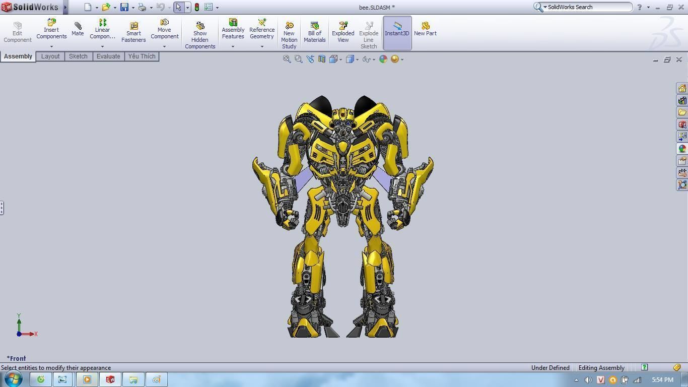
Task: Expand the SolidWorks menu flyout arrow
Action: pyautogui.click(x=65, y=7)
